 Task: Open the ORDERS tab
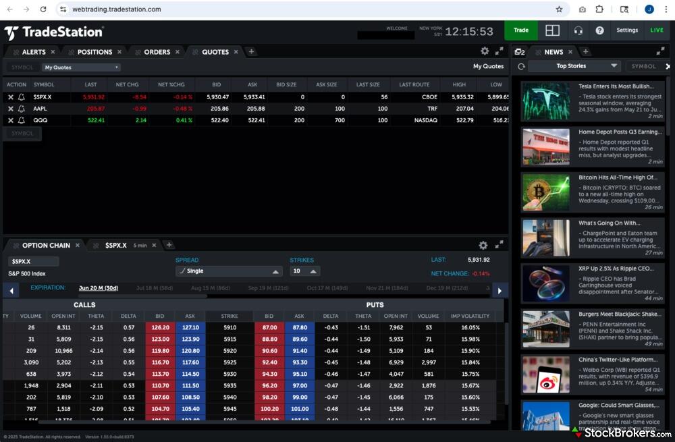point(156,51)
